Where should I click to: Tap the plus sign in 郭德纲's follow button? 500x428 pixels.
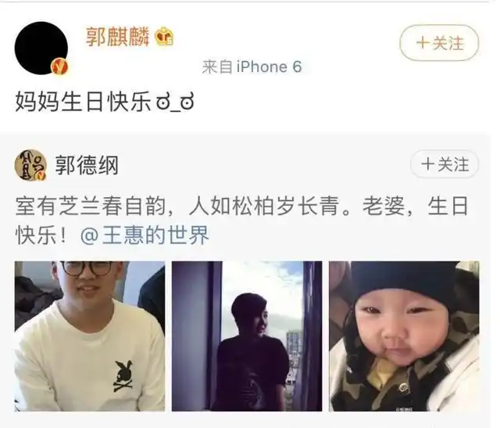pyautogui.click(x=427, y=164)
